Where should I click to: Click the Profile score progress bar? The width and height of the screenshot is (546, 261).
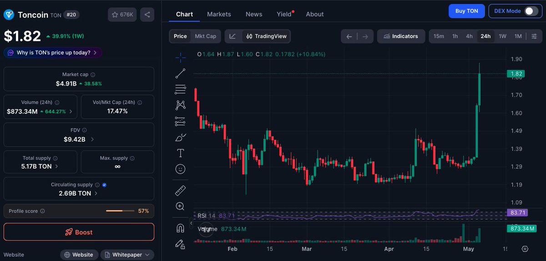coord(121,211)
